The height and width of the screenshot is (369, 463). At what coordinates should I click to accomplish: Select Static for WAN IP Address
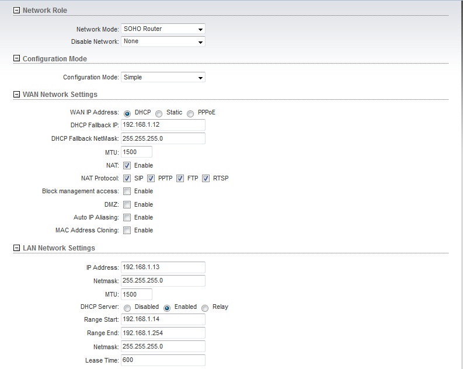point(159,113)
